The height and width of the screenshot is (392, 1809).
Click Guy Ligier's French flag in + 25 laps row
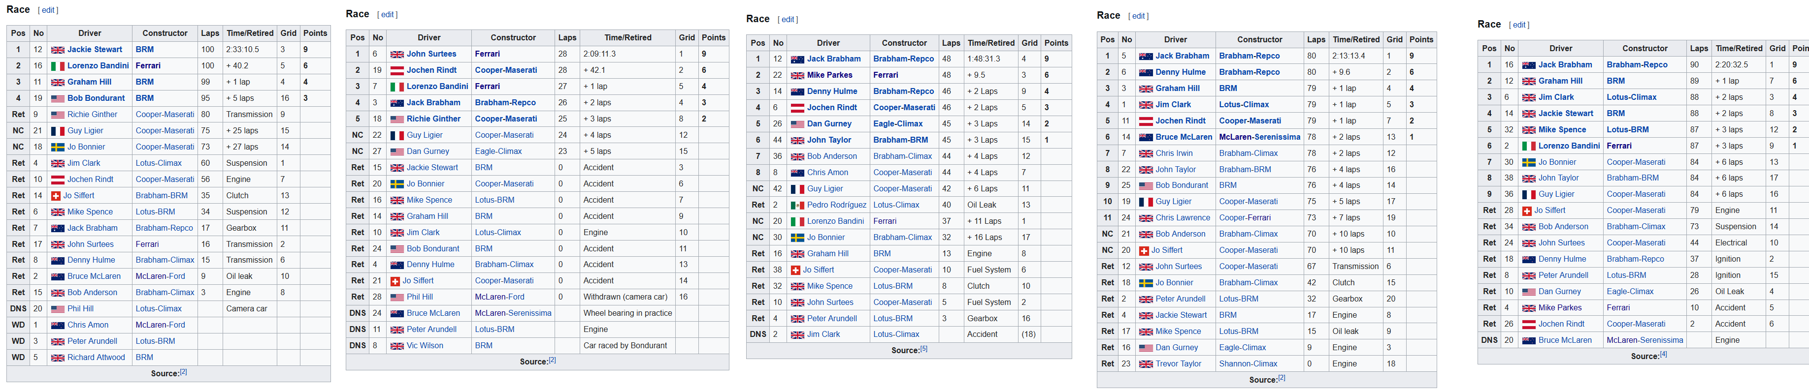(58, 131)
